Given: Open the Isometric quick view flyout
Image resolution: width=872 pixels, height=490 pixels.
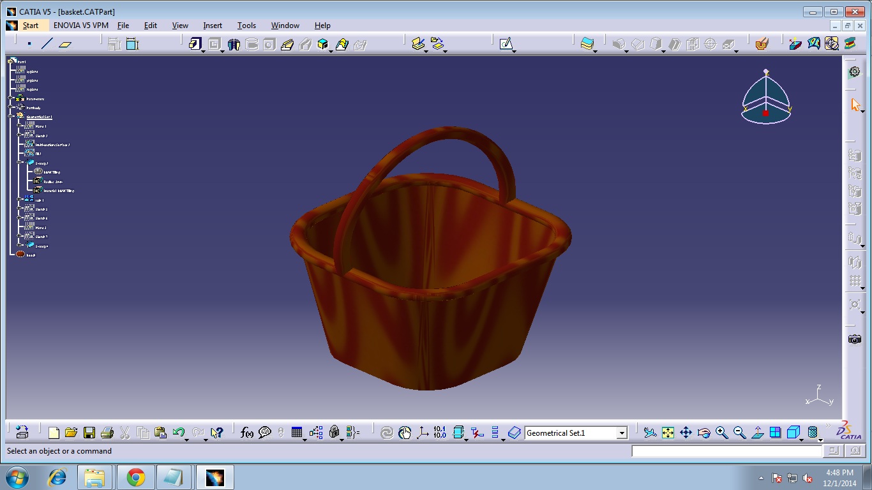Looking at the screenshot, I should pos(801,440).
